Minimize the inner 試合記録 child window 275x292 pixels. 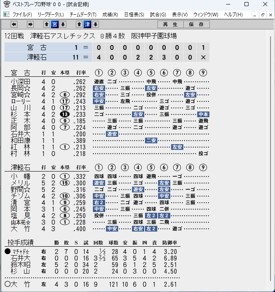255,15
